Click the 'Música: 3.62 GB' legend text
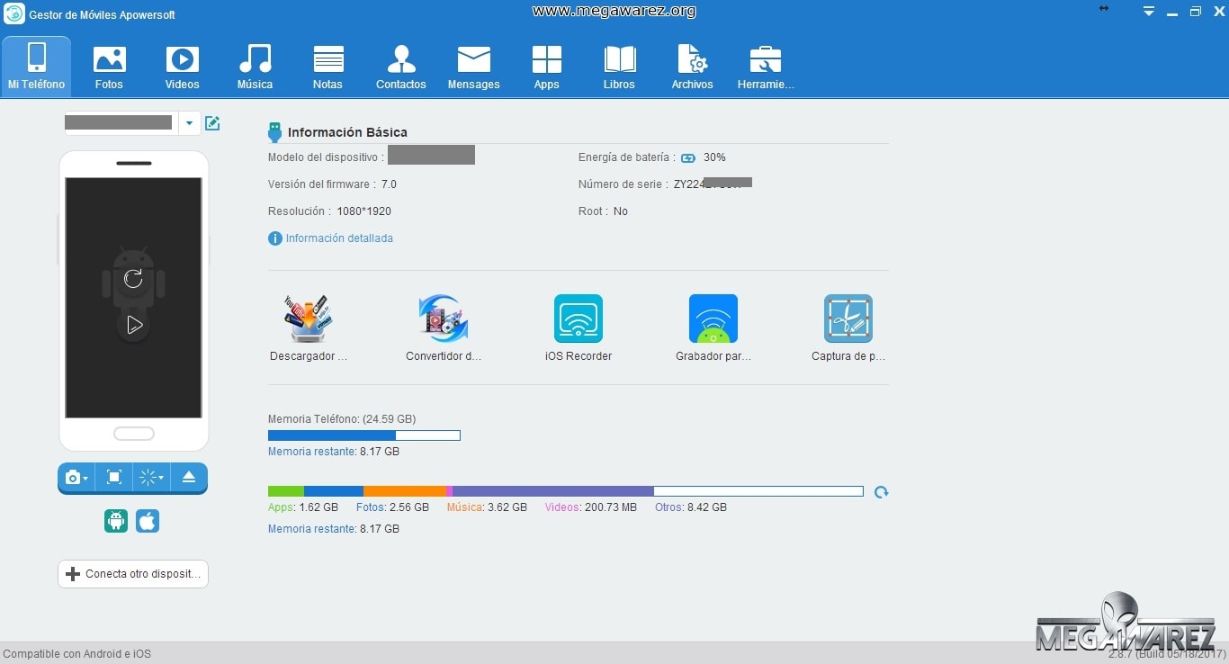The width and height of the screenshot is (1229, 664). (487, 507)
